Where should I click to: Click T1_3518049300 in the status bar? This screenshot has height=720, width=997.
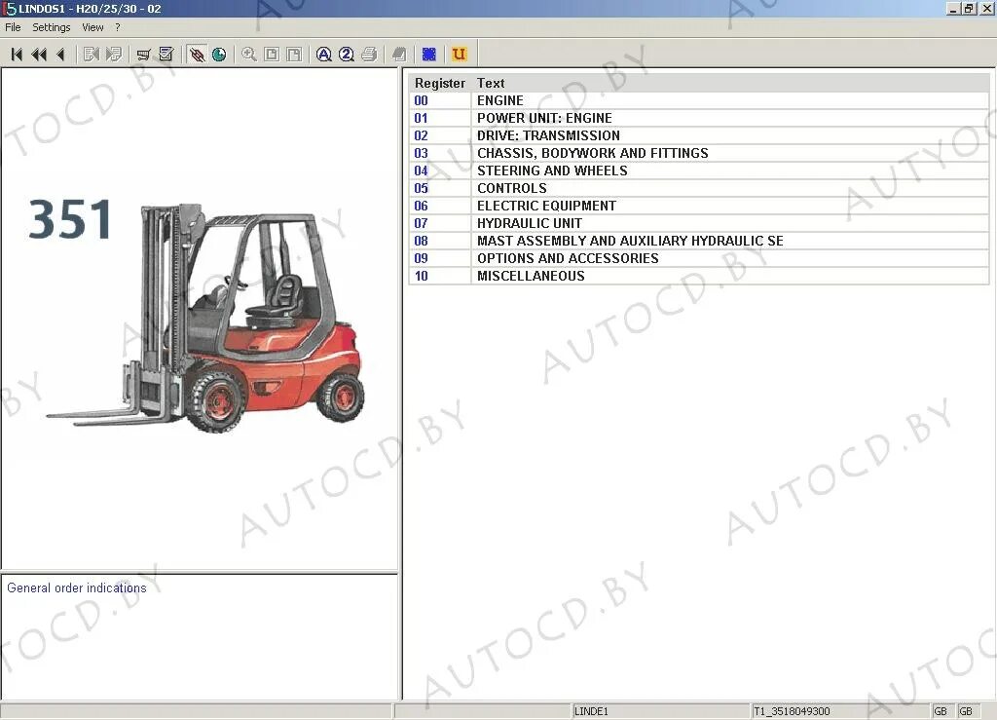(x=792, y=711)
